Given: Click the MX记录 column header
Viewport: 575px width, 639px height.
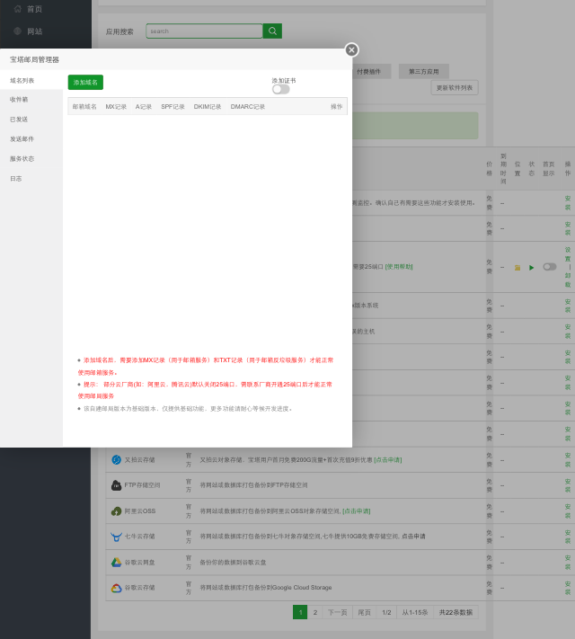Looking at the screenshot, I should pyautogui.click(x=116, y=106).
